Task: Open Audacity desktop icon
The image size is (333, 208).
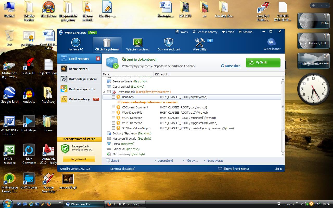Action: (29, 95)
